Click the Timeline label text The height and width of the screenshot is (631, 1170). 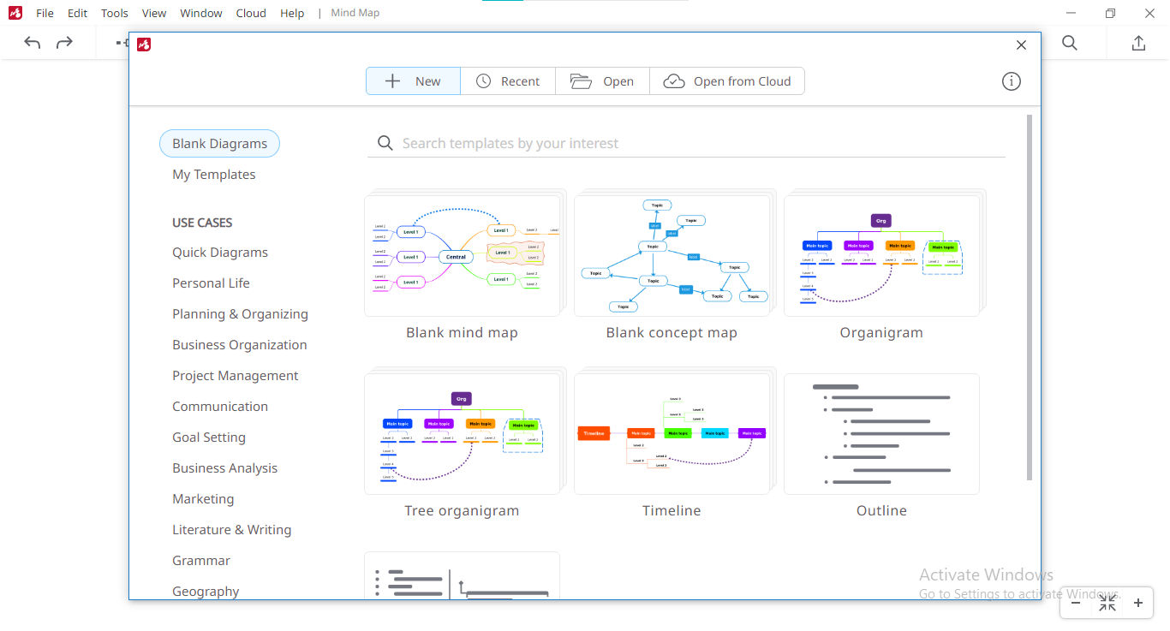pos(672,511)
